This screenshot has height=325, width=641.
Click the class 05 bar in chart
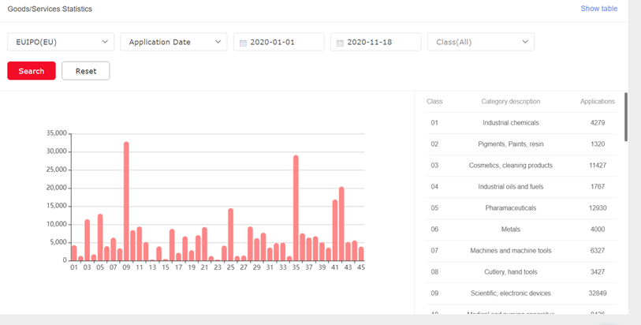(x=100, y=237)
